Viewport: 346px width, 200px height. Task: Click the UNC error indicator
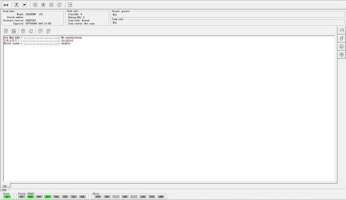click(x=107, y=196)
